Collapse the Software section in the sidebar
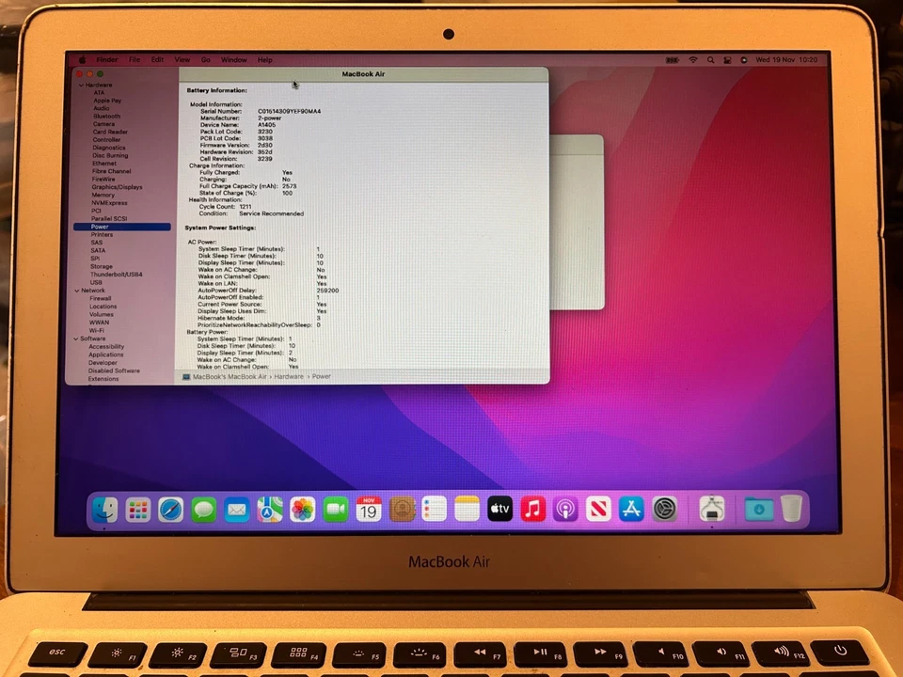 tap(78, 338)
